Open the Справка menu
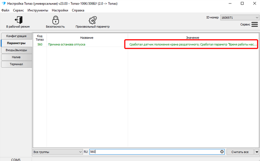The image size is (260, 161). pos(78,10)
